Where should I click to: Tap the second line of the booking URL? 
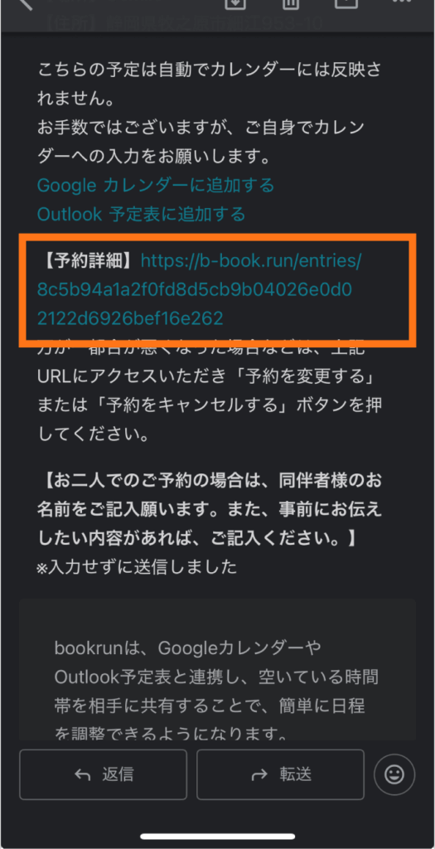[195, 289]
